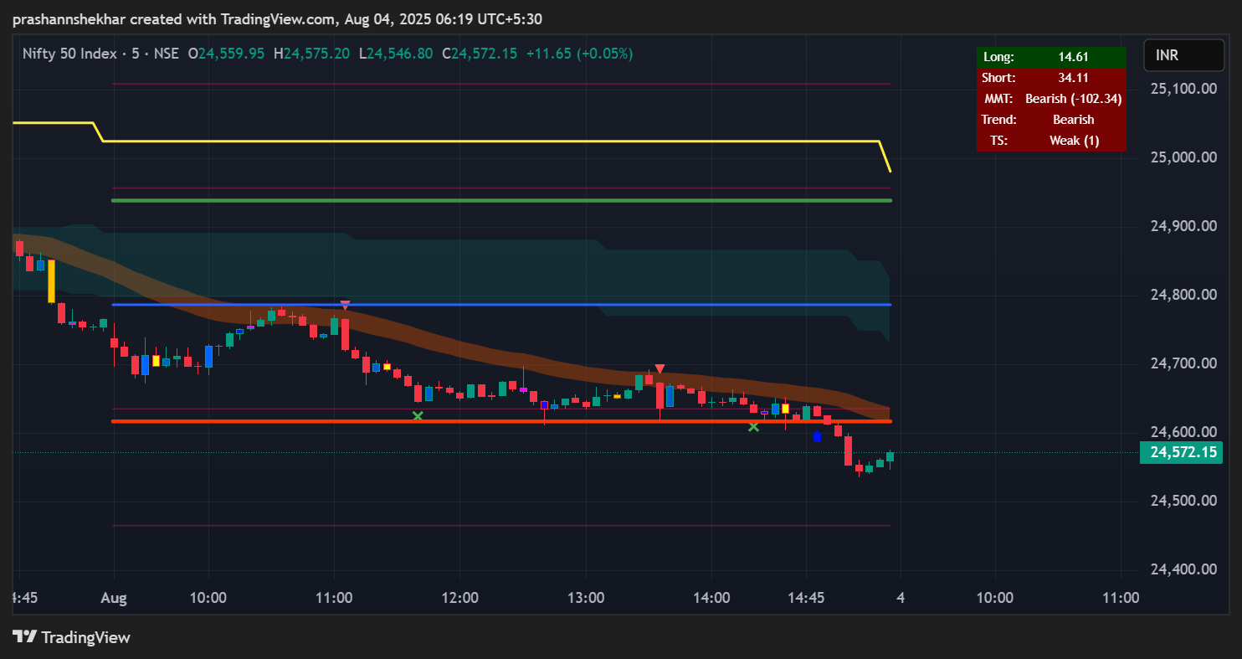The height and width of the screenshot is (659, 1242).
Task: Click the MMT Bearish entry in the panel
Action: pos(1050,98)
